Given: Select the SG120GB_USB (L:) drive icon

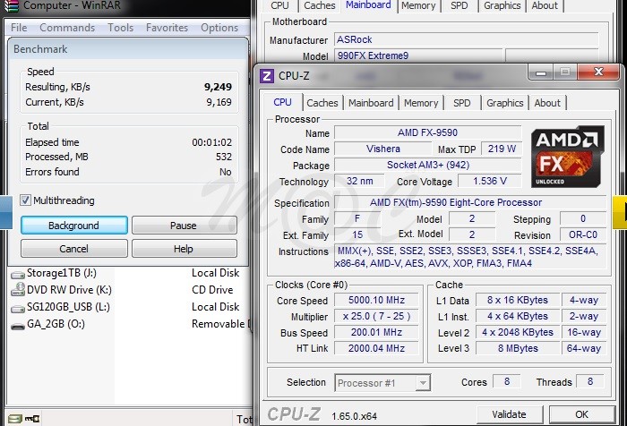Looking at the screenshot, I should tap(17, 308).
